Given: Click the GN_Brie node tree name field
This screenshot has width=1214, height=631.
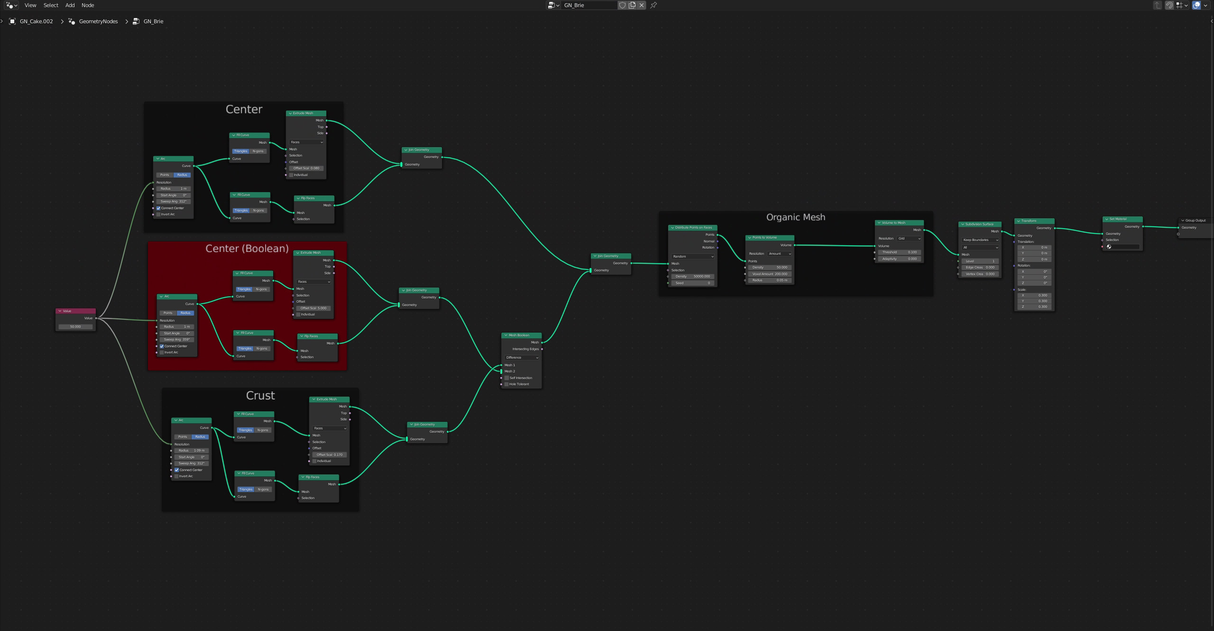Looking at the screenshot, I should click(589, 5).
